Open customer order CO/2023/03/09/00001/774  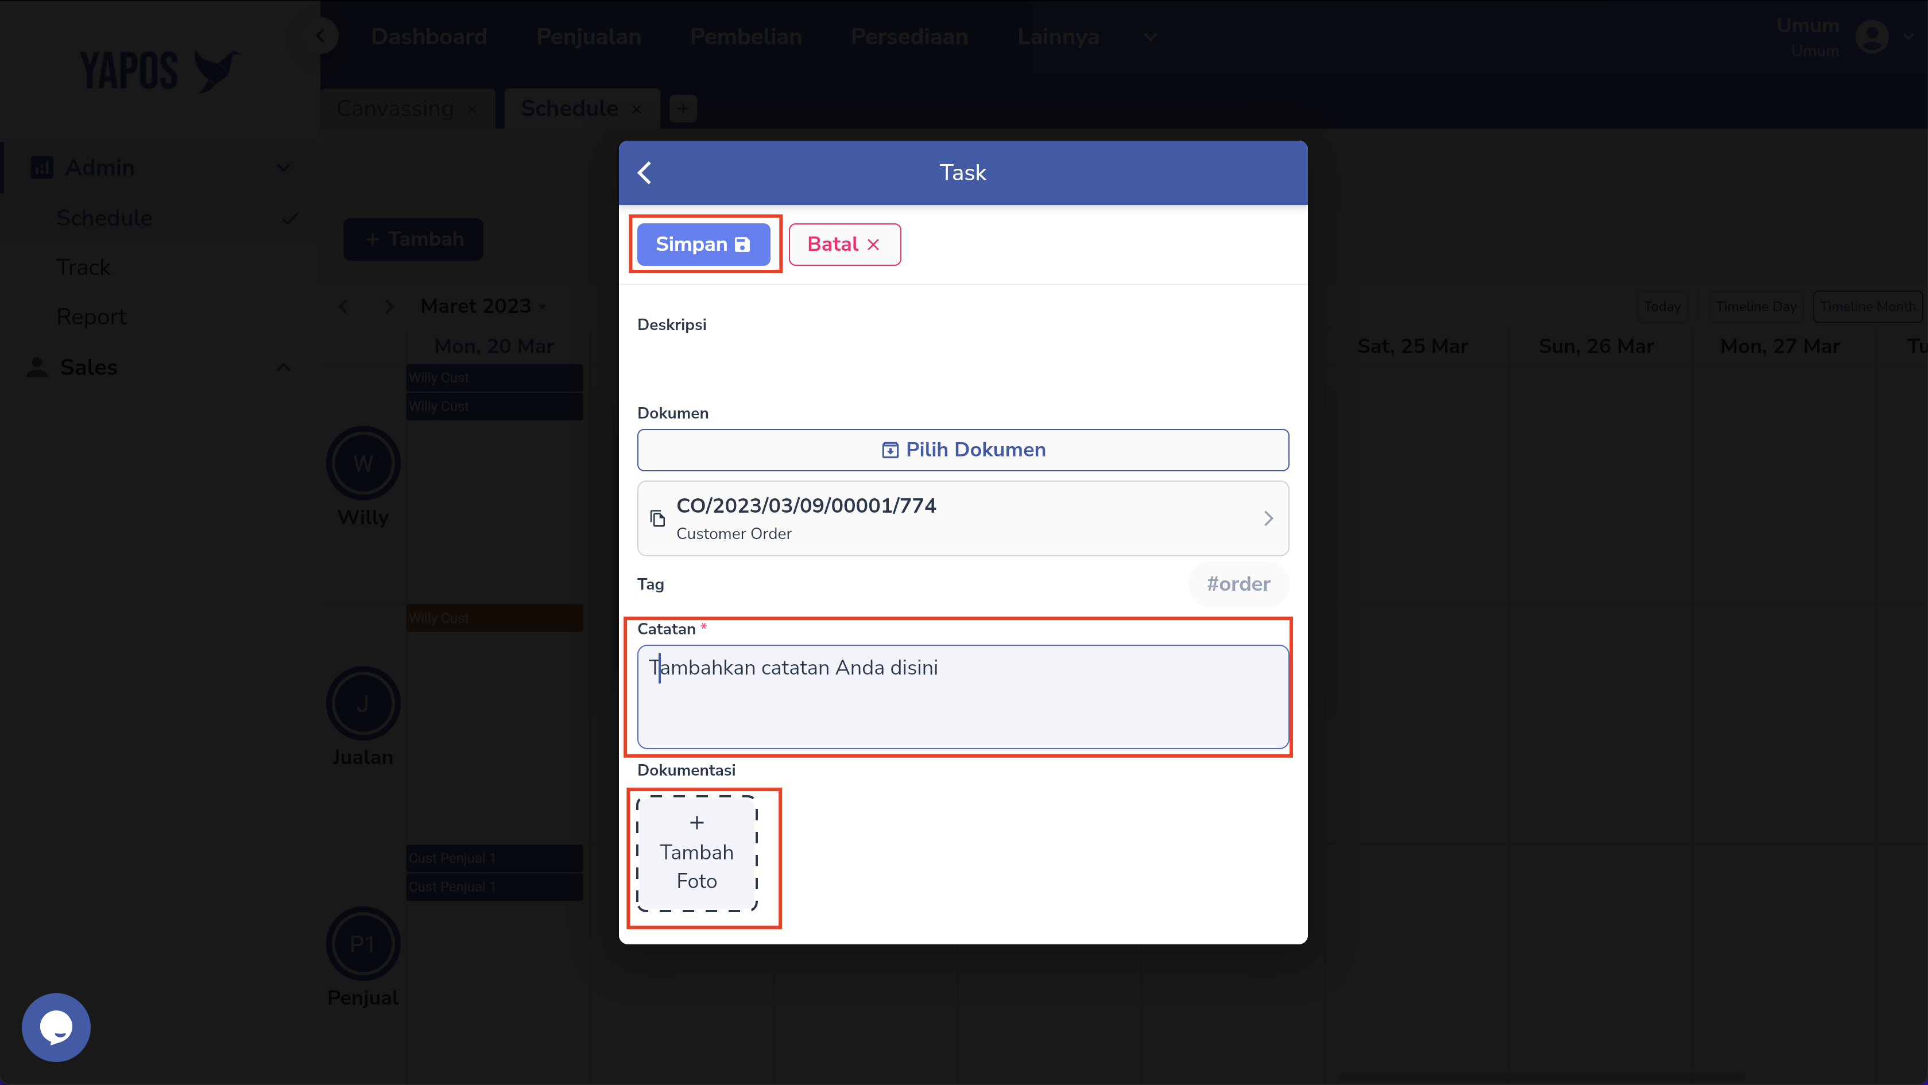(962, 518)
